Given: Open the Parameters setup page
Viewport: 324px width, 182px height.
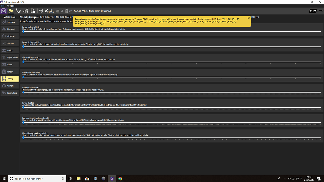Looking at the screenshot, I should 9,93.
